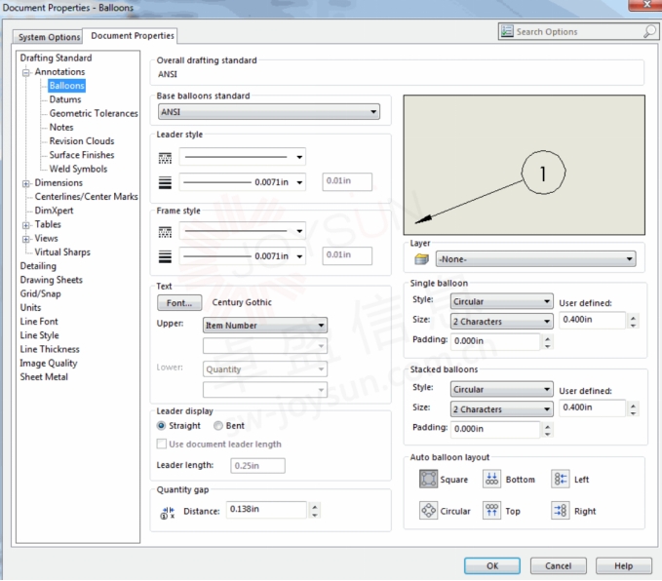Open Detailing settings

[x=38, y=266]
